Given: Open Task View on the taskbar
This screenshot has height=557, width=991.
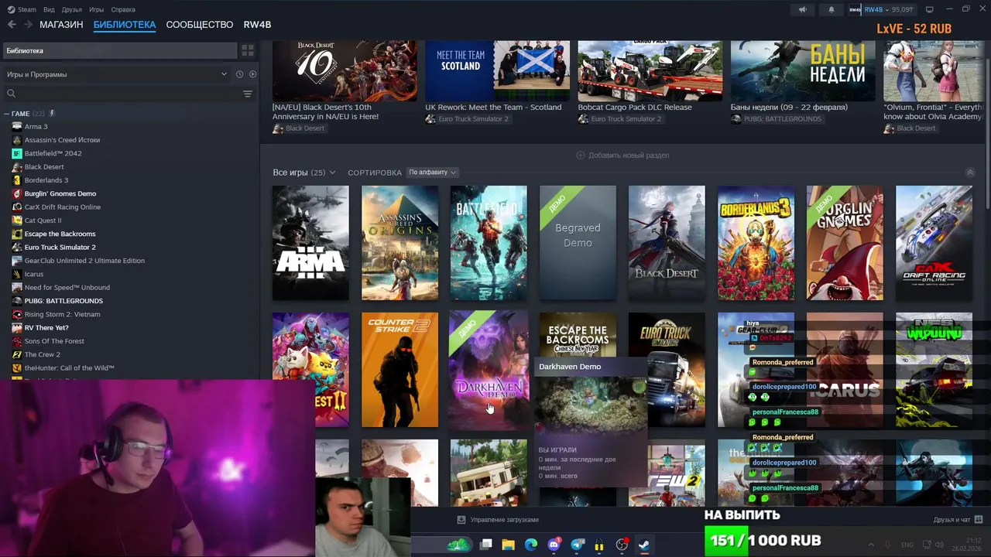Looking at the screenshot, I should (x=485, y=545).
